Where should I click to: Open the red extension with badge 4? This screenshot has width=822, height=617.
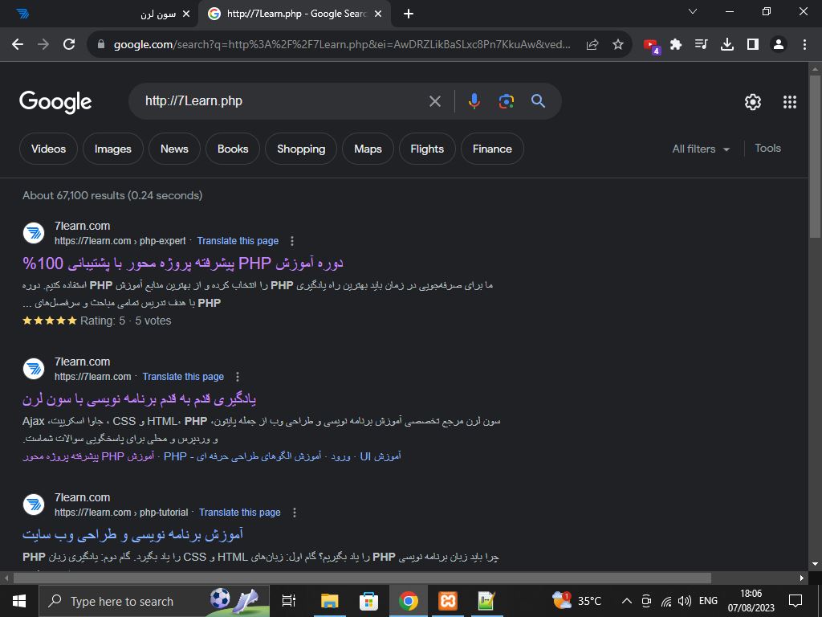(x=652, y=46)
